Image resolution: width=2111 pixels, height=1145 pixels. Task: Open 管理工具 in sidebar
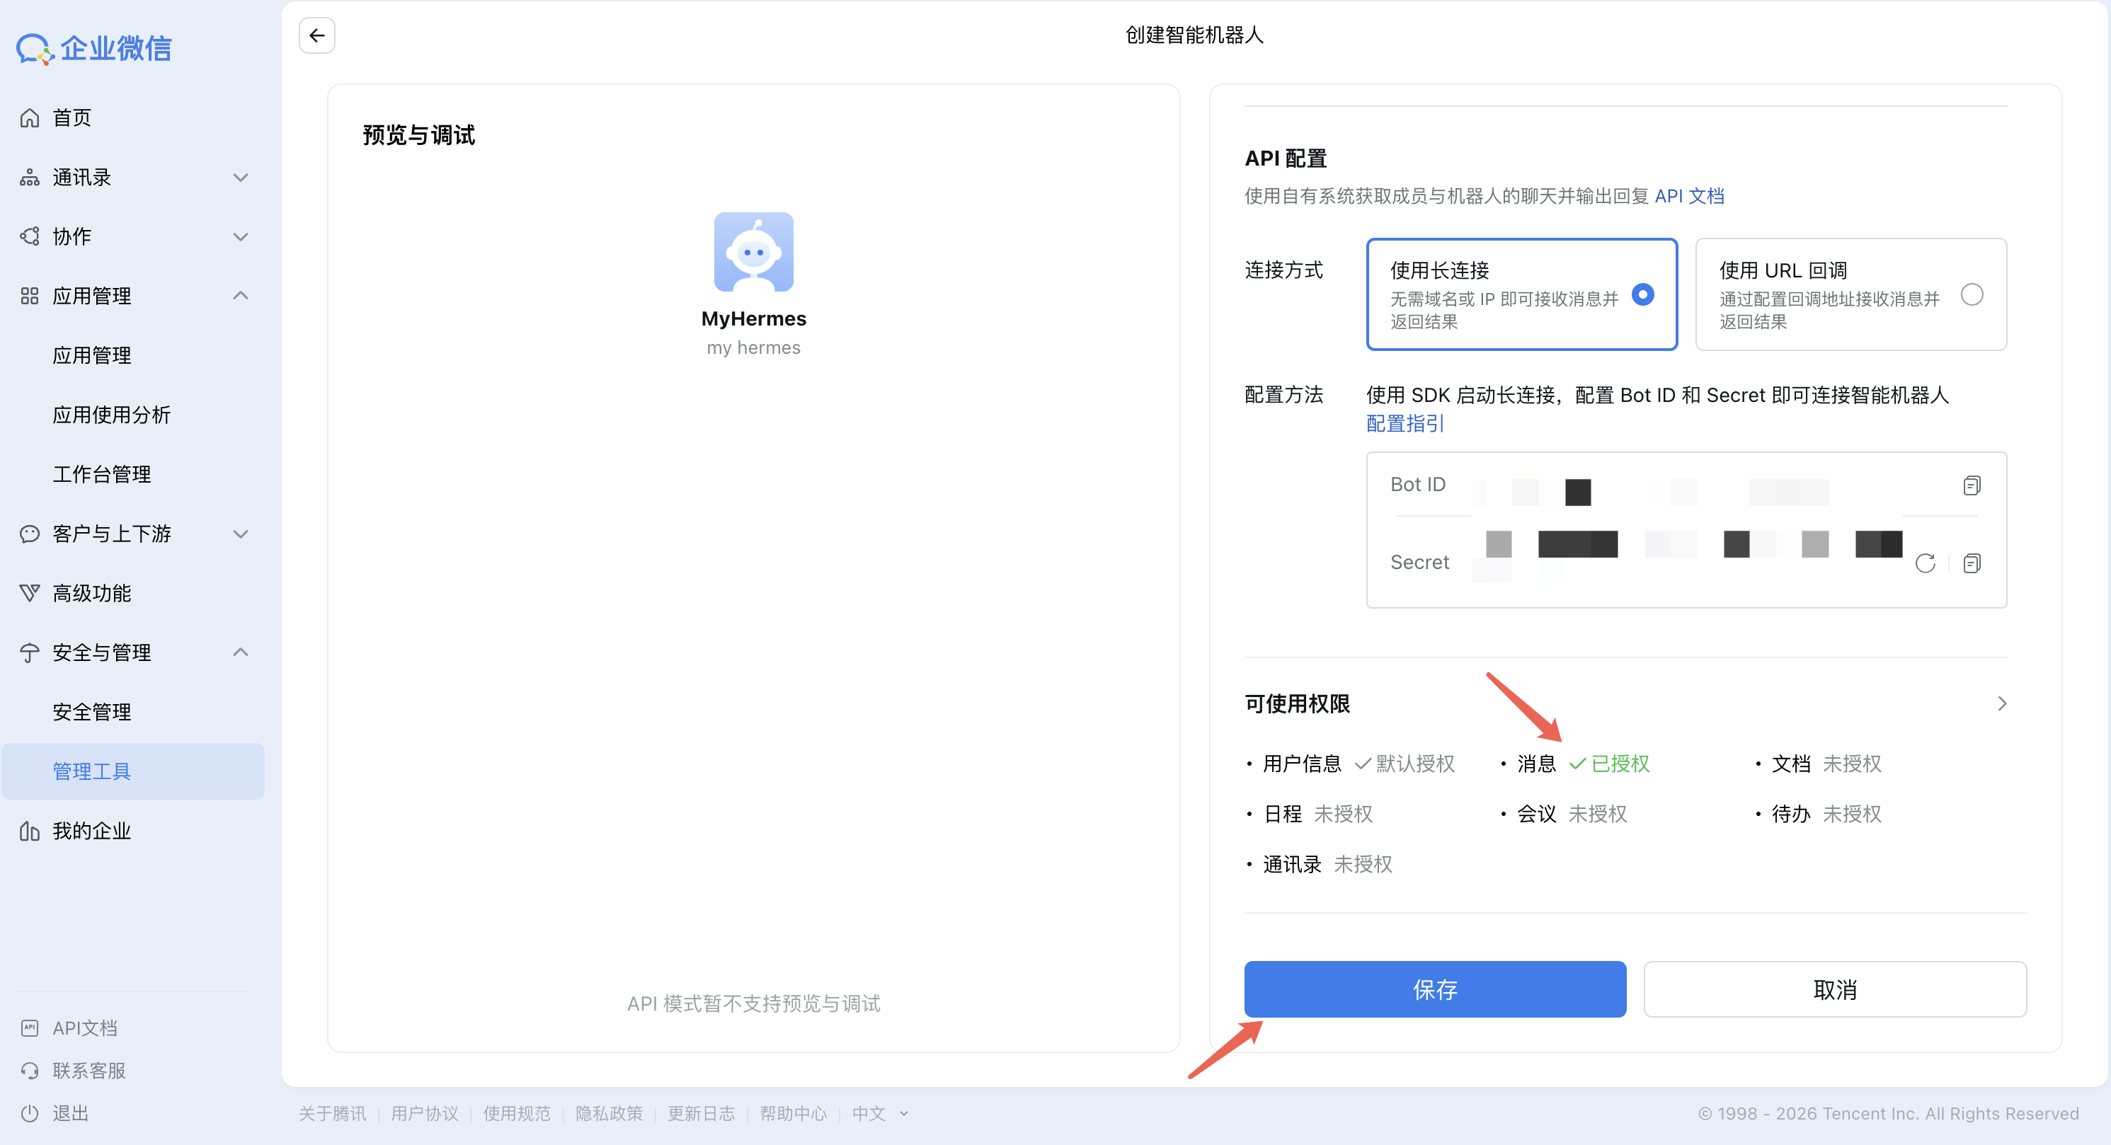(92, 771)
